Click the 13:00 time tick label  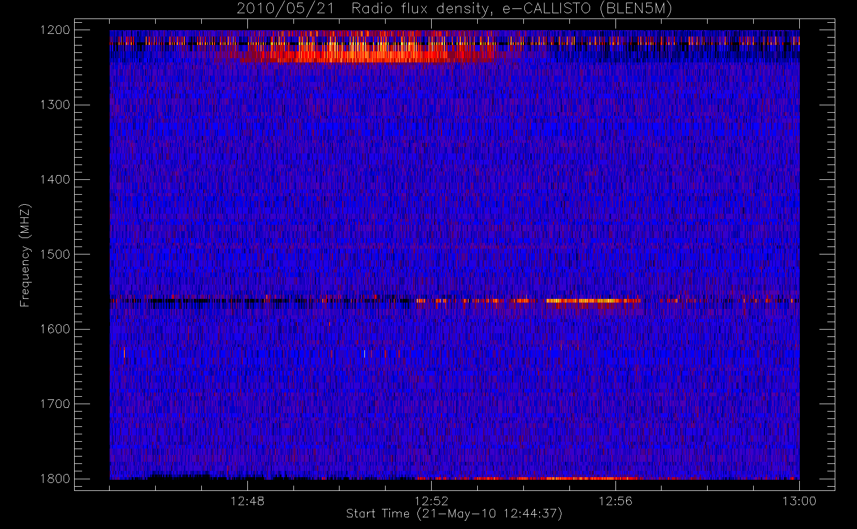coord(799,501)
